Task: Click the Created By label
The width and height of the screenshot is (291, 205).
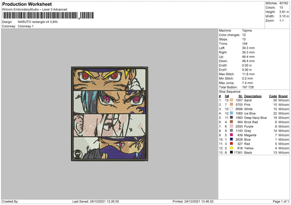Action: tap(10, 201)
